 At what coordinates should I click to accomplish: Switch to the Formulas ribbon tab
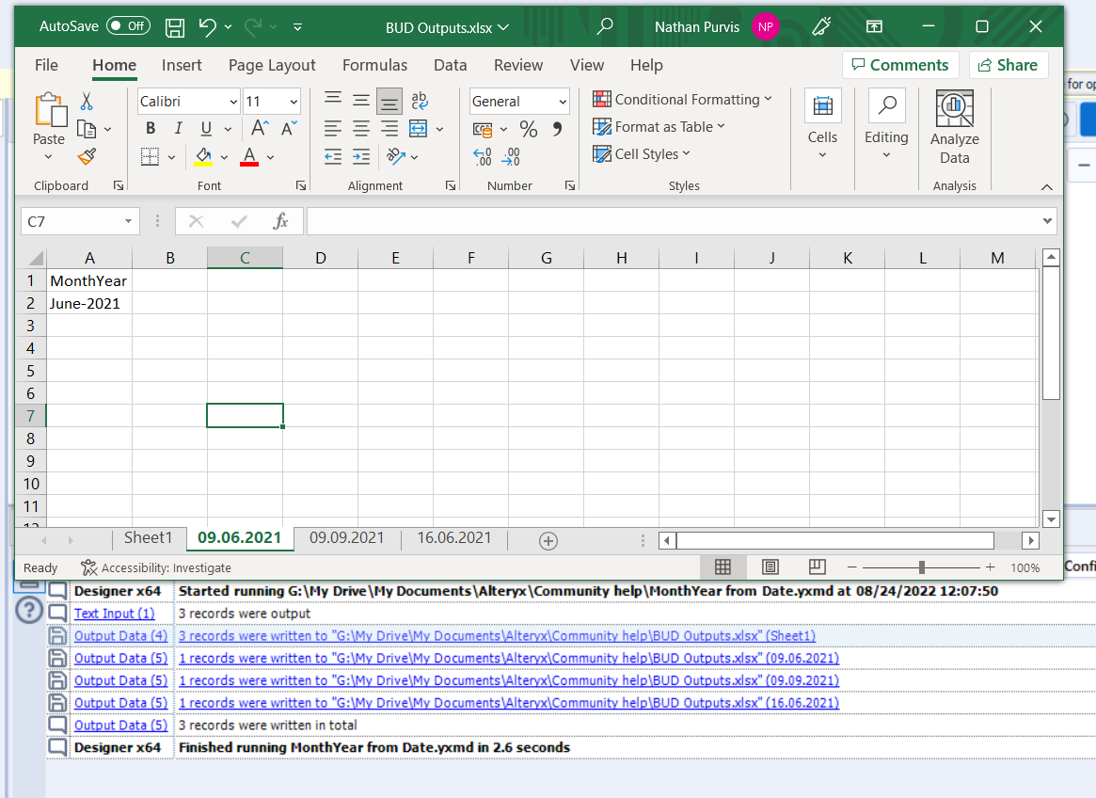coord(374,65)
